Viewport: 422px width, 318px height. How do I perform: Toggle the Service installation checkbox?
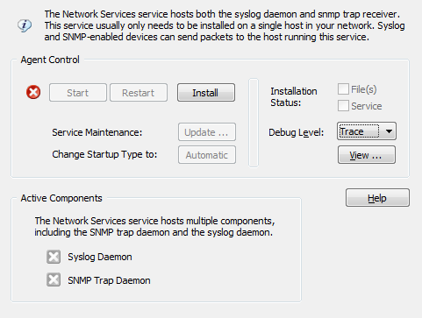tap(343, 106)
